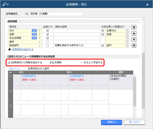Click the 証憑種類名 text field

coord(56,14)
